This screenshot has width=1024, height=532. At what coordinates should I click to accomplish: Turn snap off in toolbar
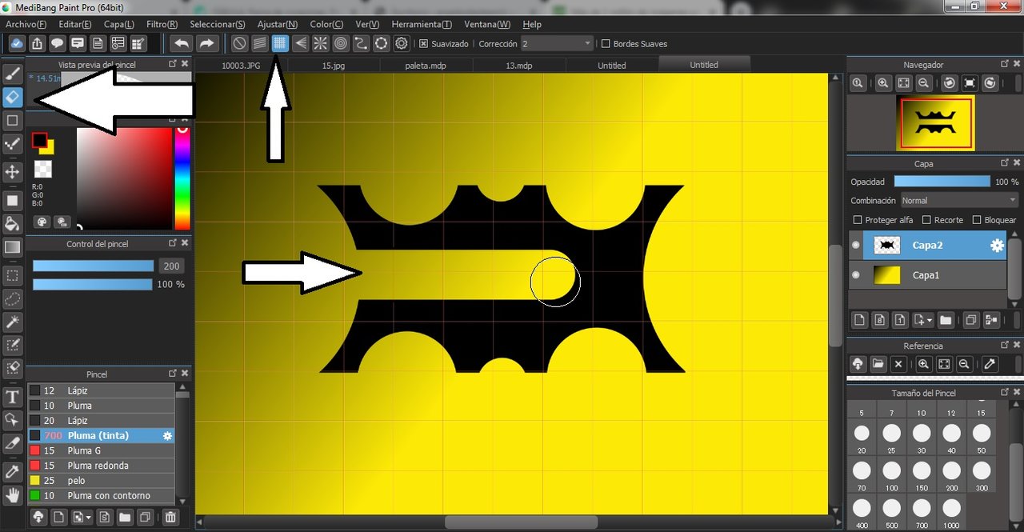click(239, 43)
